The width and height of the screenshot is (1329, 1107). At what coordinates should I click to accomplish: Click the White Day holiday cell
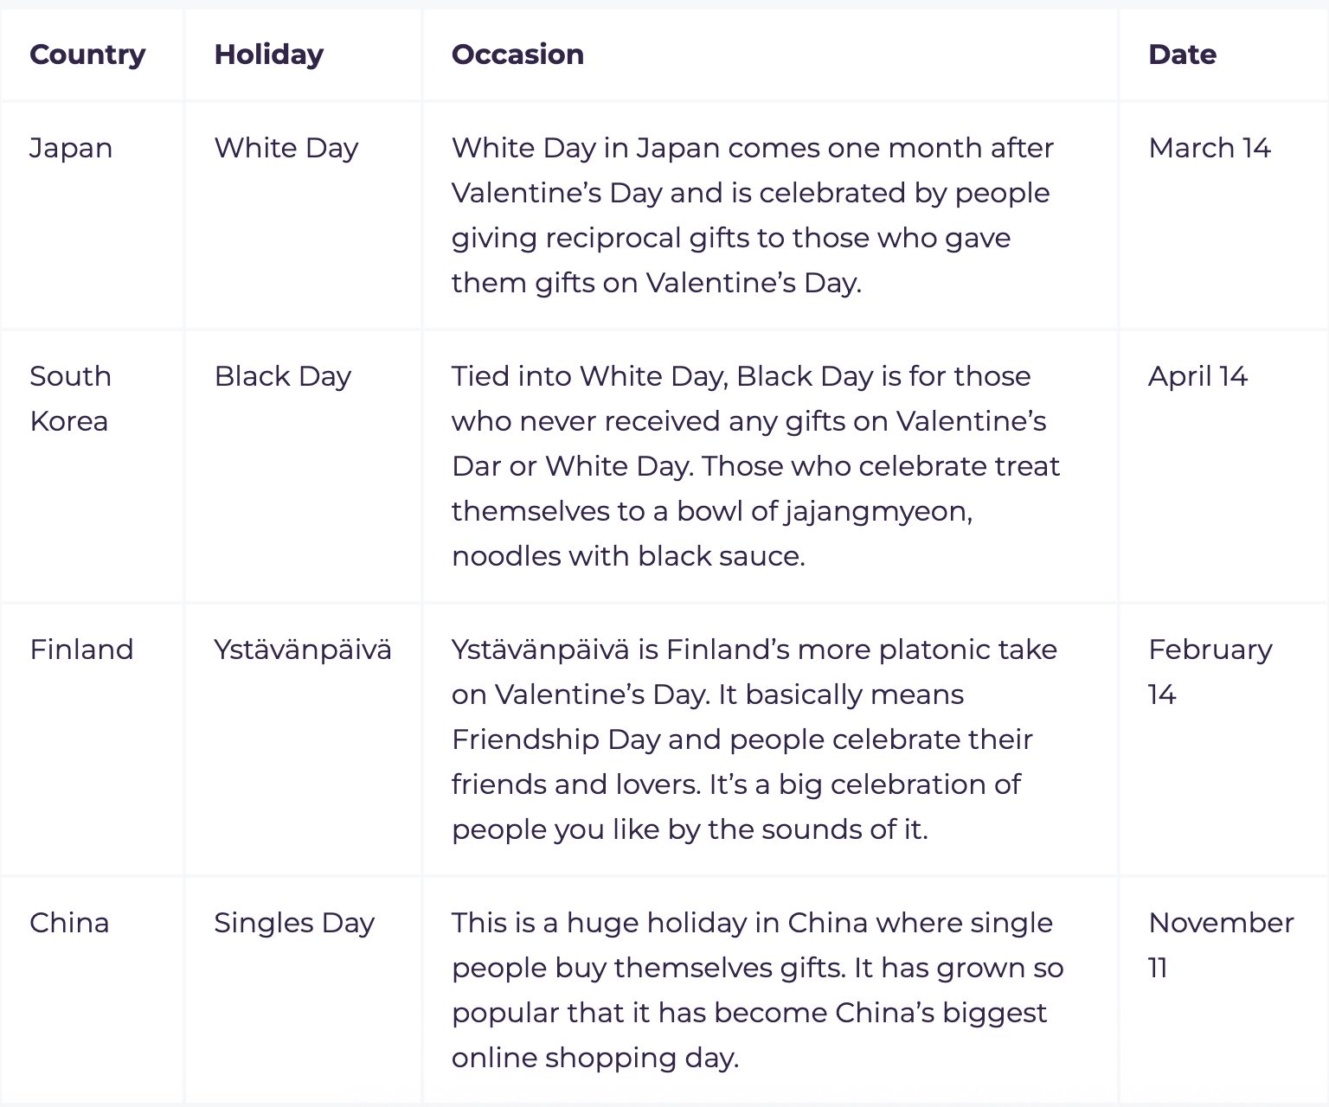(x=286, y=149)
